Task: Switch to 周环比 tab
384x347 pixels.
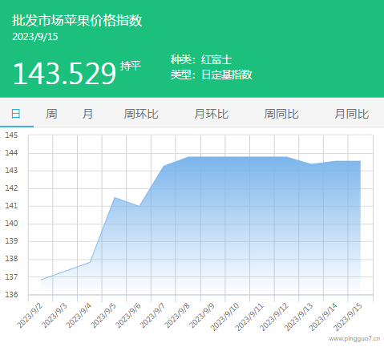Action: (x=141, y=114)
